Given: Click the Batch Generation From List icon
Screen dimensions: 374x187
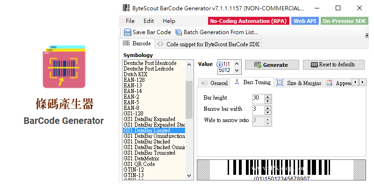Looking at the screenshot, I should pos(179,32).
